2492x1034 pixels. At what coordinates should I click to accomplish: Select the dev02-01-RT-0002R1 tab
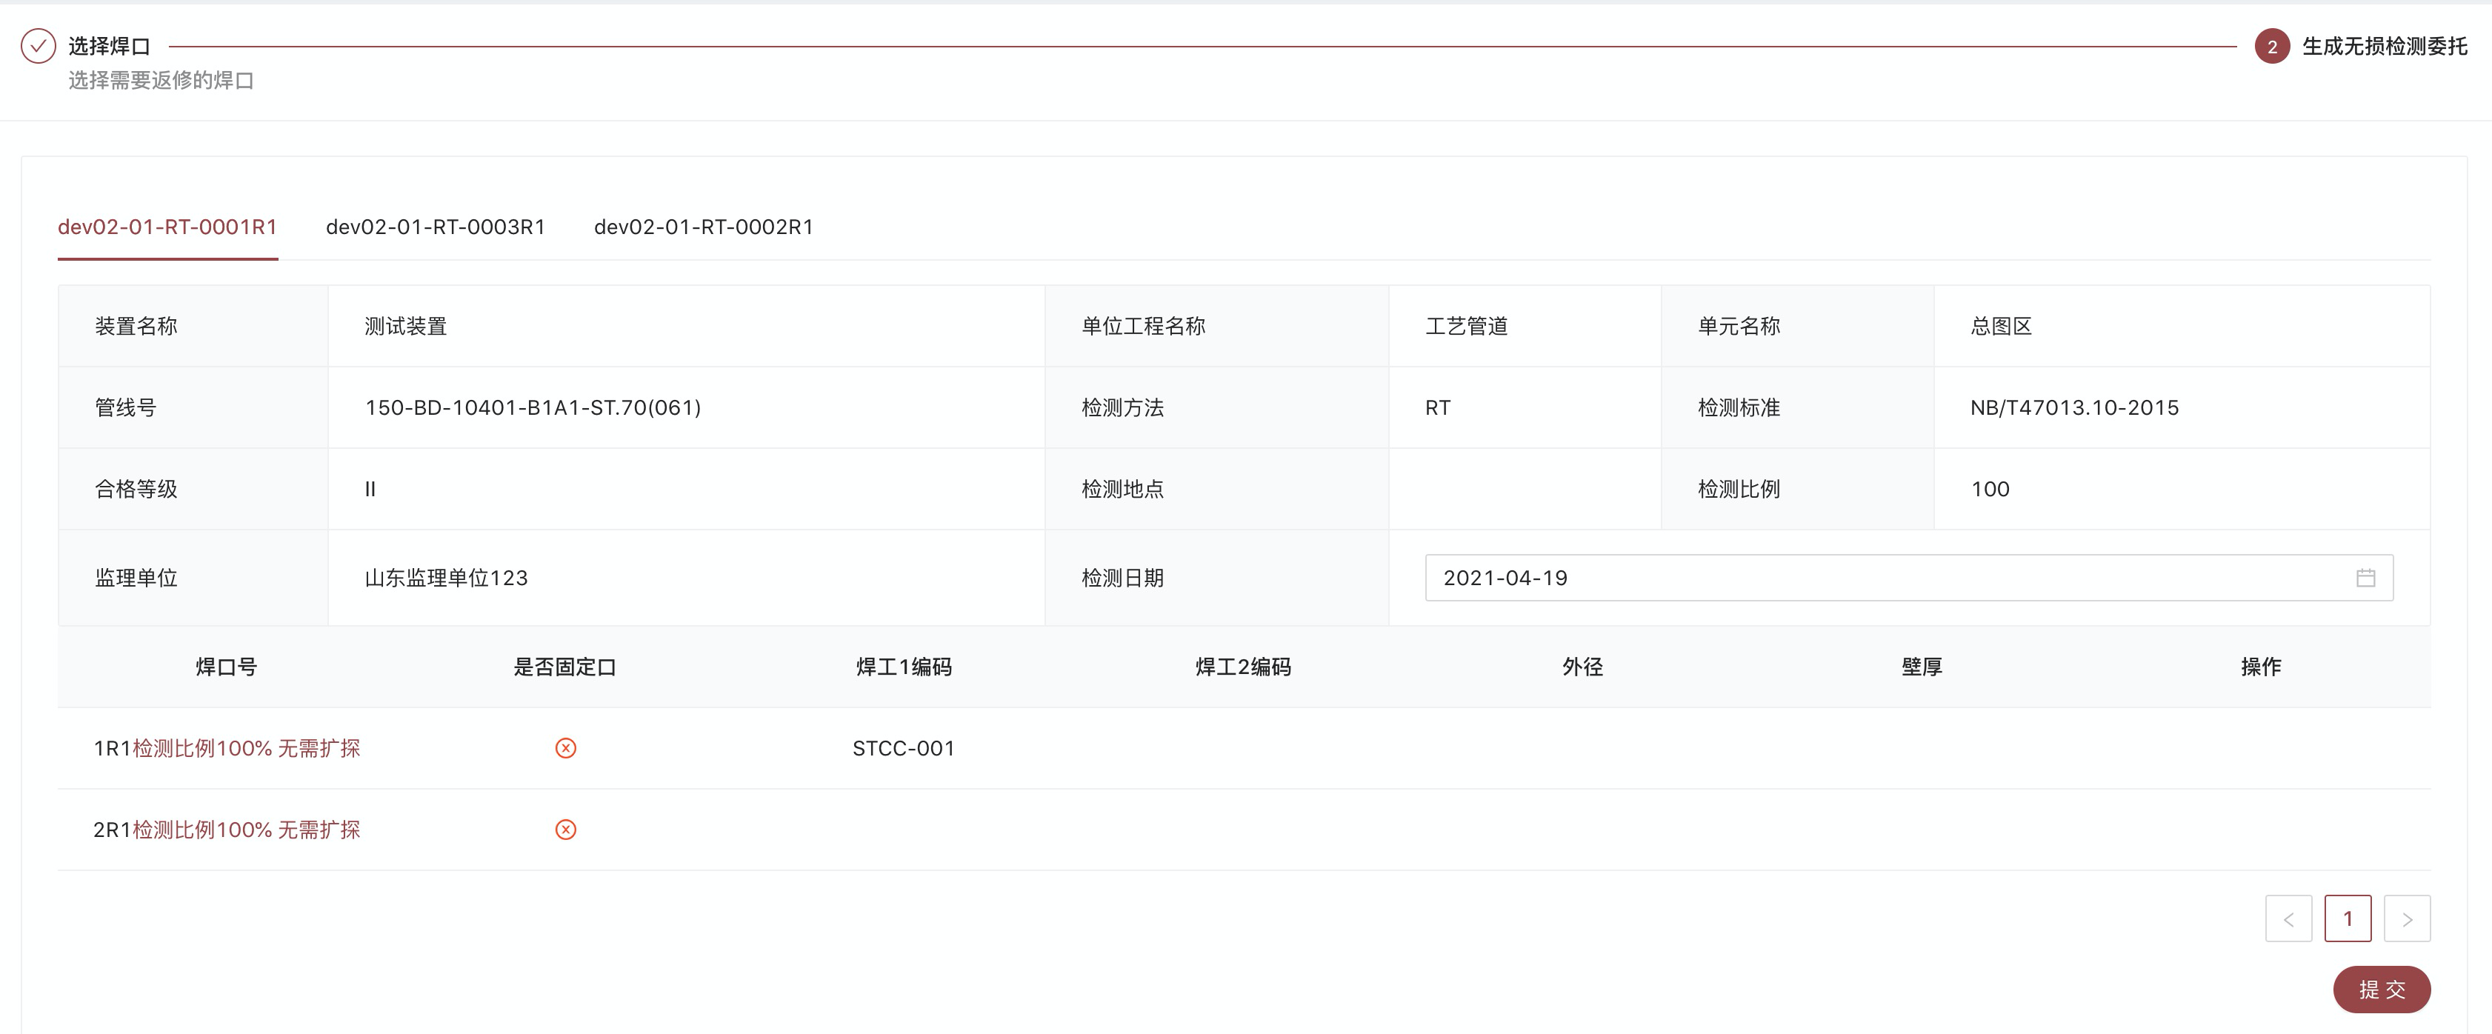pyautogui.click(x=703, y=227)
